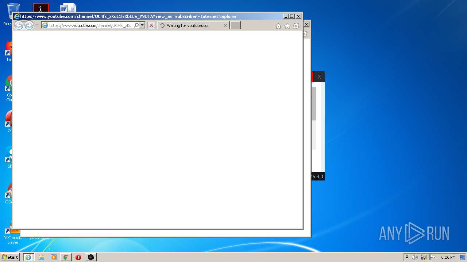Close the 'Waiting for youtube.com' tab

click(225, 25)
